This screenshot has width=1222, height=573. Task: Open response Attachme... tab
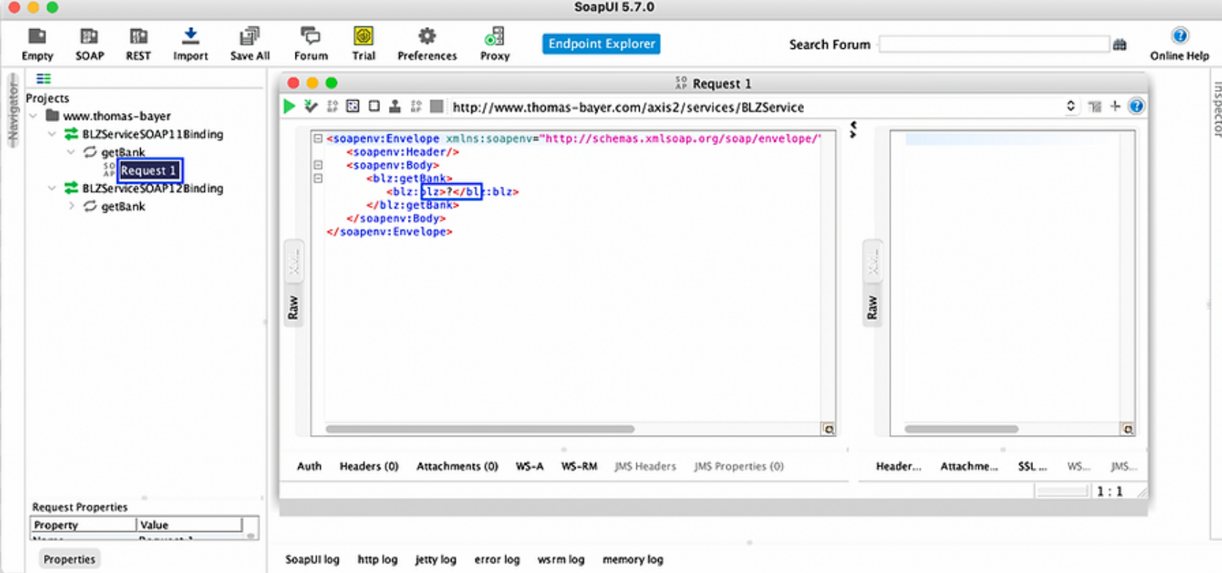pos(969,466)
